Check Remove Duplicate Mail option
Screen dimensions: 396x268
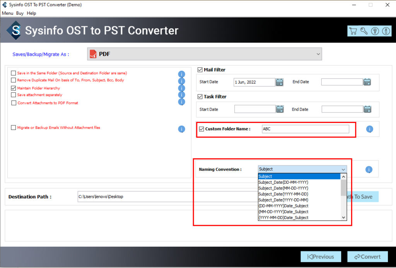click(14, 80)
